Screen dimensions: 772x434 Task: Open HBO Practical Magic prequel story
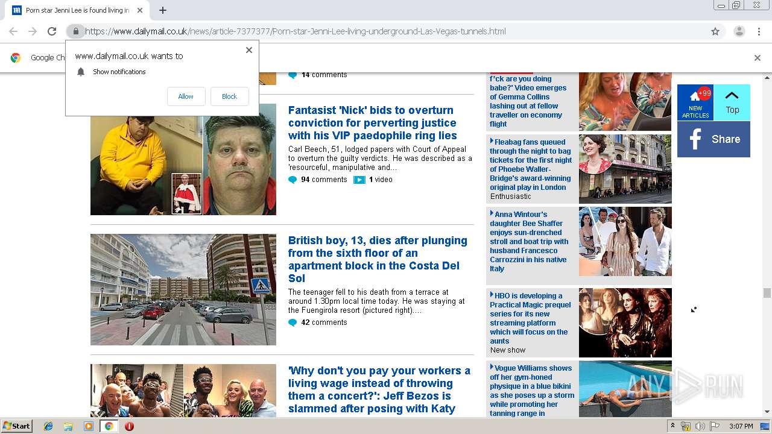pyautogui.click(x=529, y=318)
